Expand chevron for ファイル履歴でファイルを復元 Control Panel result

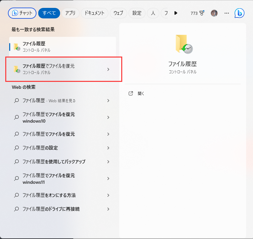[108, 69]
